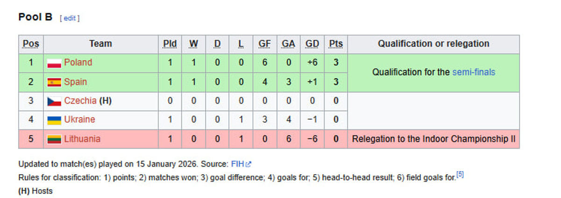The width and height of the screenshot is (561, 198).
Task: Click the GA column header
Action: coord(288,44)
